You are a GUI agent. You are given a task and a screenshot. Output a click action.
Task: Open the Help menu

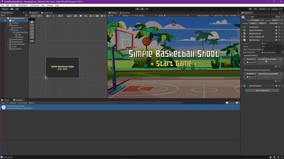click(57, 5)
